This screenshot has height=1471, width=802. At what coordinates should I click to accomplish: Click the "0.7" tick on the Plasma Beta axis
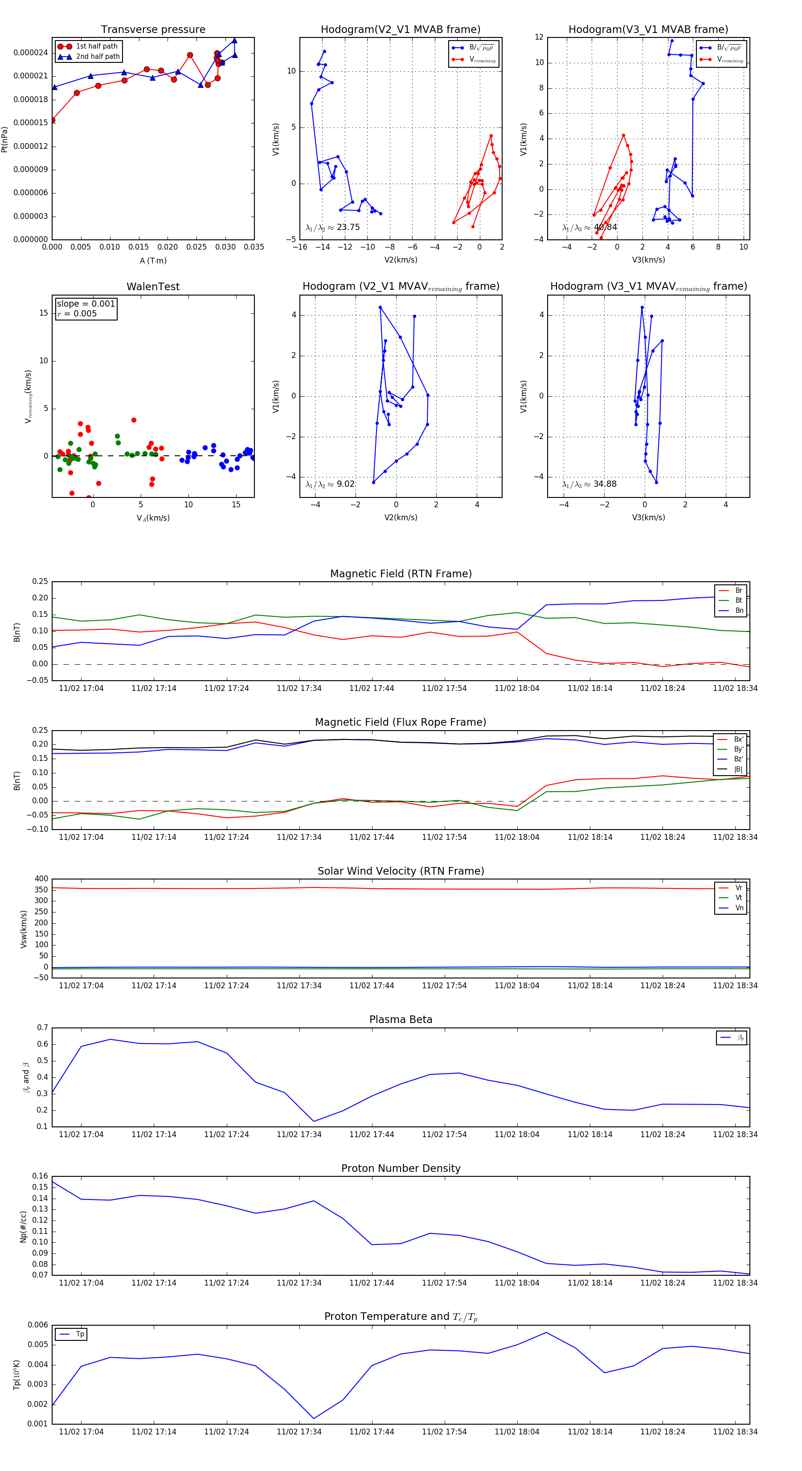pyautogui.click(x=43, y=1027)
